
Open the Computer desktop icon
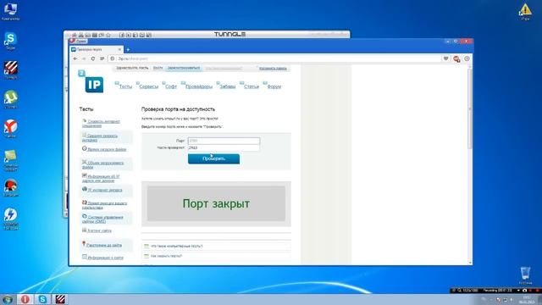tap(10, 11)
